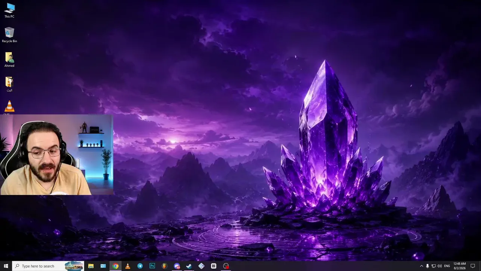The width and height of the screenshot is (481, 271).
Task: Open File Explorer from the taskbar
Action: (91, 266)
